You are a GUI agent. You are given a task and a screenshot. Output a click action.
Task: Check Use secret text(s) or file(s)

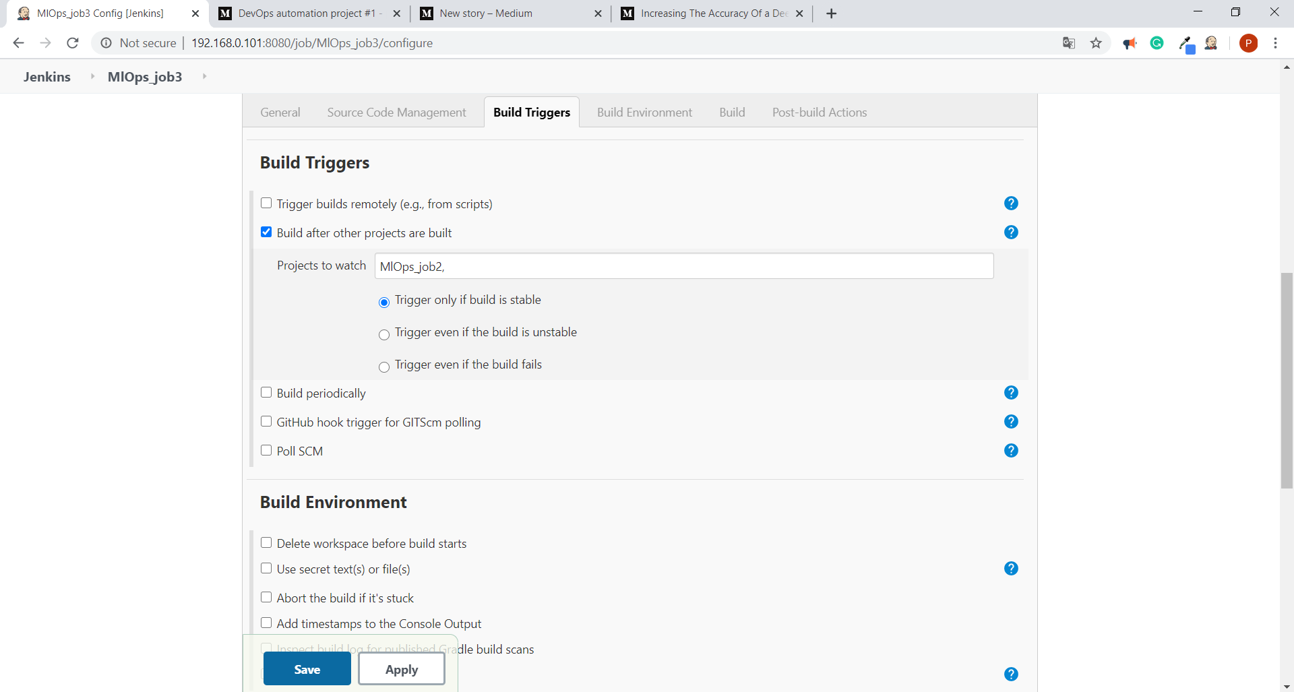click(x=266, y=568)
